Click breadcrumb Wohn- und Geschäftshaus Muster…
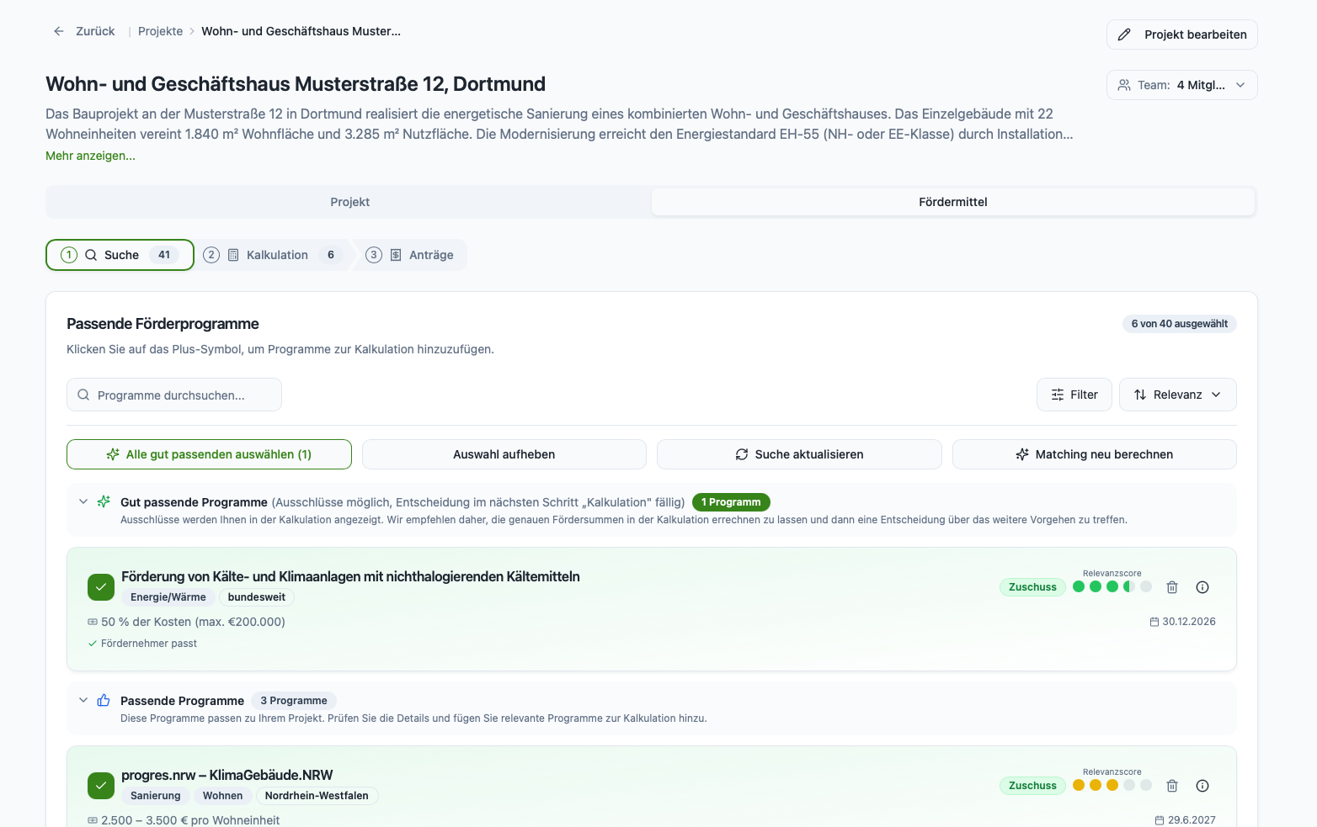 tap(301, 31)
